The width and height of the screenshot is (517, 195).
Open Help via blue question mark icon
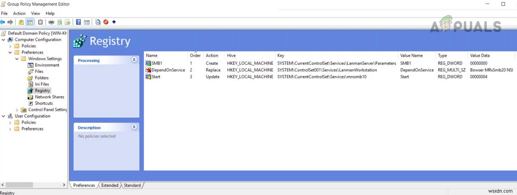pos(78,22)
